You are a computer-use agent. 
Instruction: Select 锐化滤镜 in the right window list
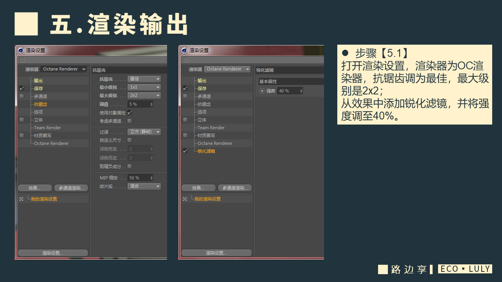206,151
